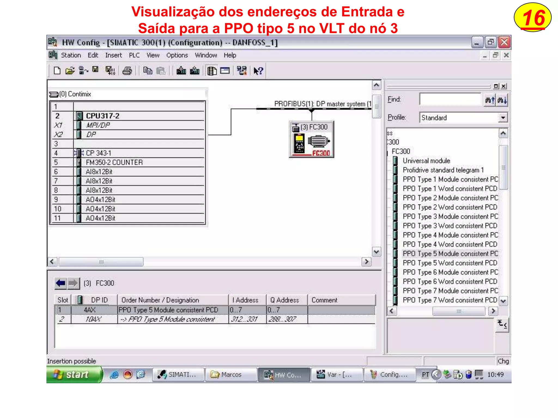Select PPO Type 3 Module consistent entry
The height and width of the screenshot is (418, 558).
(450, 217)
